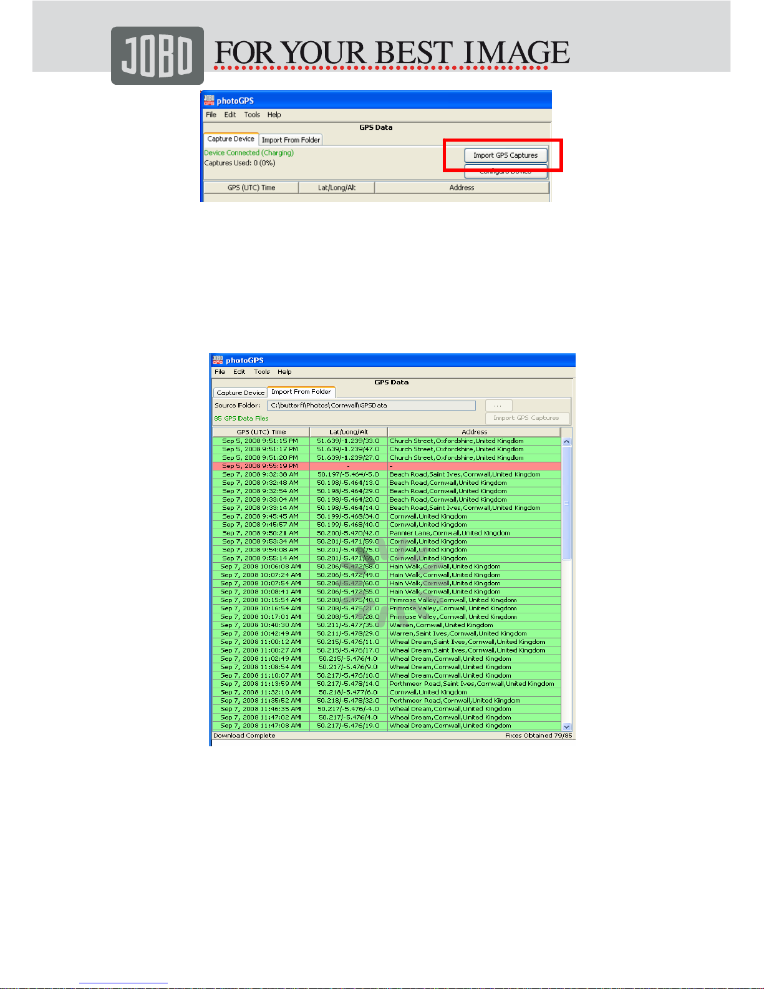Click the vertical scrollbar thumb of the GPS list
Image resolution: width=764 pixels, height=989 pixels.
[x=567, y=502]
